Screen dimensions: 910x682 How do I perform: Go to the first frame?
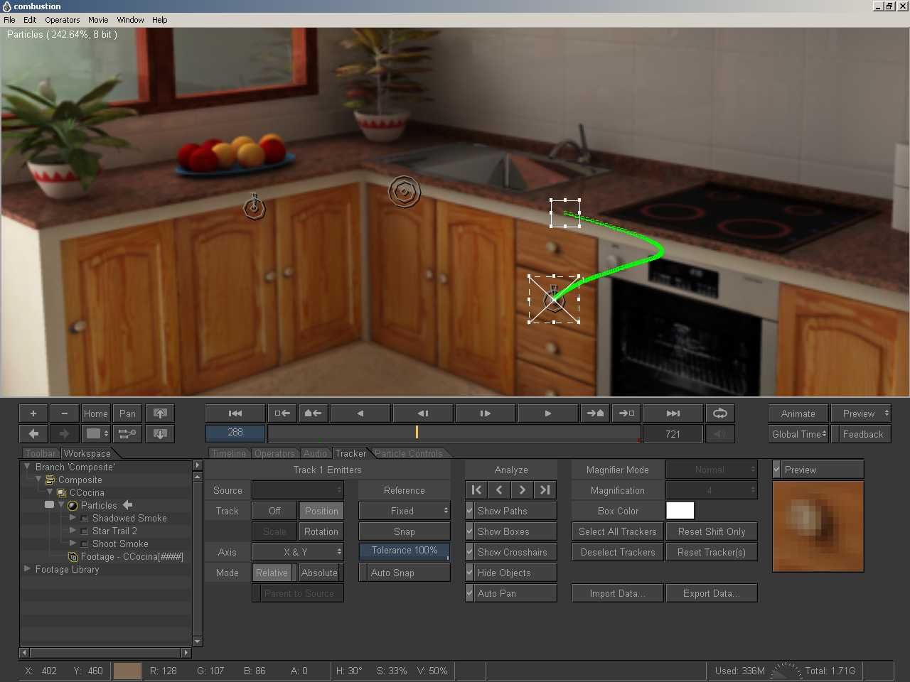point(235,413)
